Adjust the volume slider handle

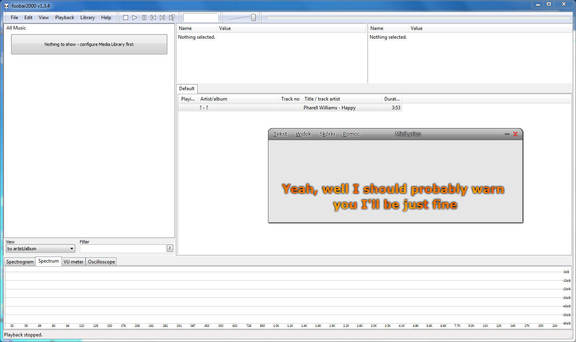coord(253,18)
